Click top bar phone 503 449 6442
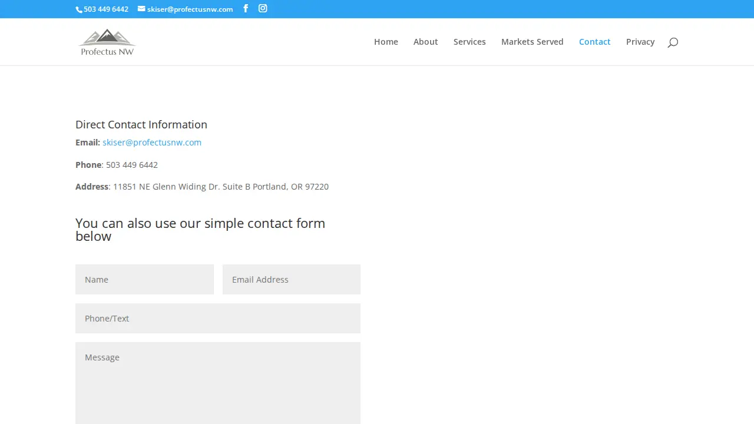Viewport: 754px width, 424px height. 106,9
